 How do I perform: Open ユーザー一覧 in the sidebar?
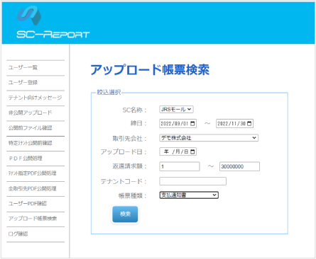[23, 68]
